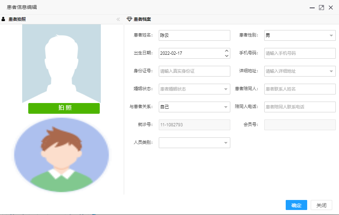Confirm with the blue 确定 button
339x215 pixels.
point(296,205)
